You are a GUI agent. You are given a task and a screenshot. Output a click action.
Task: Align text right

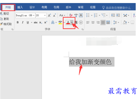[x=98, y=22]
